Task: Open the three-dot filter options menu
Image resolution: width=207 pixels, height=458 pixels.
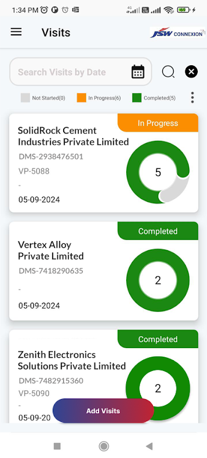Action: [192, 97]
